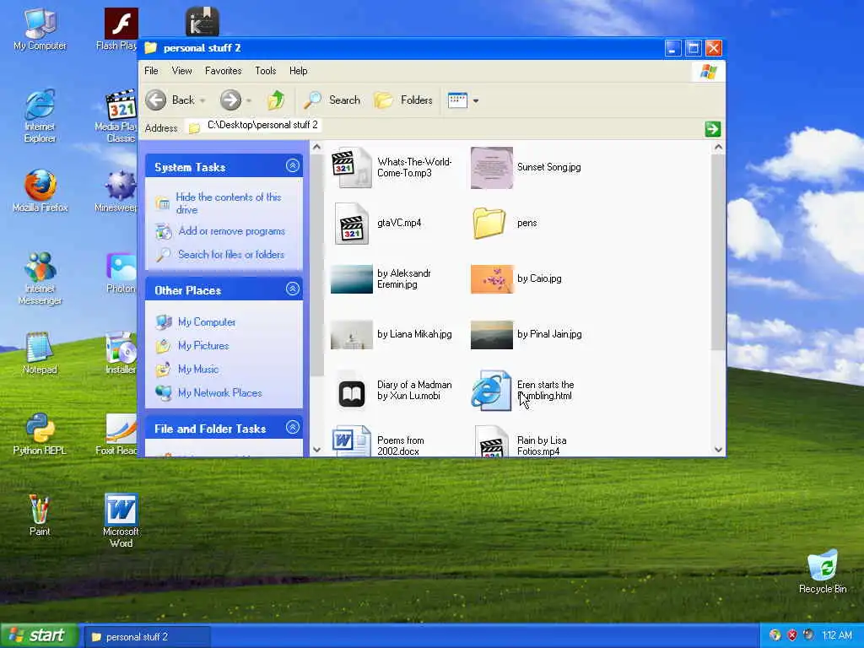Click Add or remove programs link
The image size is (864, 648).
pos(231,231)
